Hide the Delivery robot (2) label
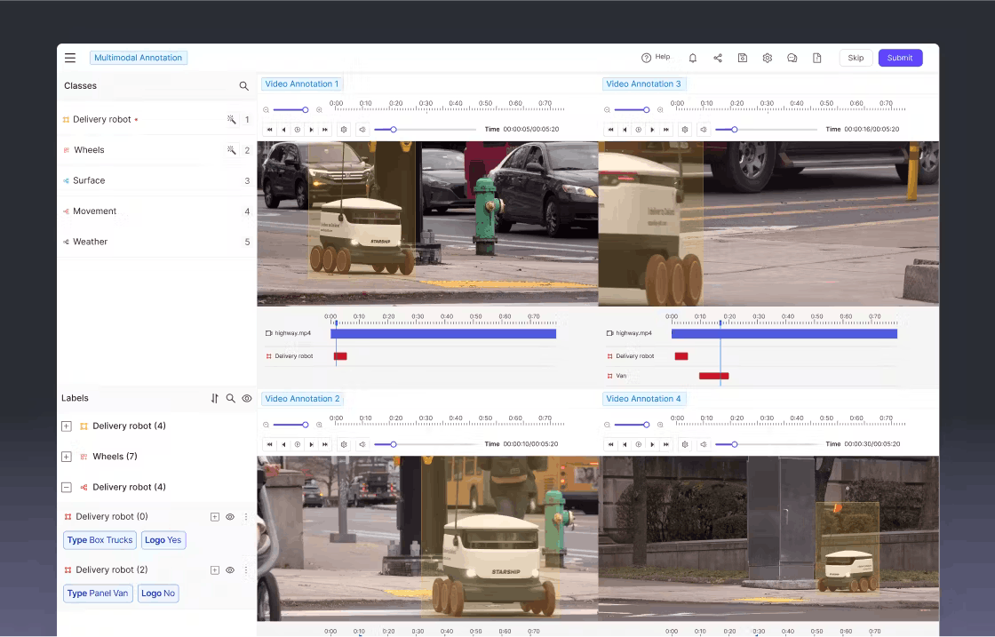This screenshot has height=637, width=995. tap(229, 569)
